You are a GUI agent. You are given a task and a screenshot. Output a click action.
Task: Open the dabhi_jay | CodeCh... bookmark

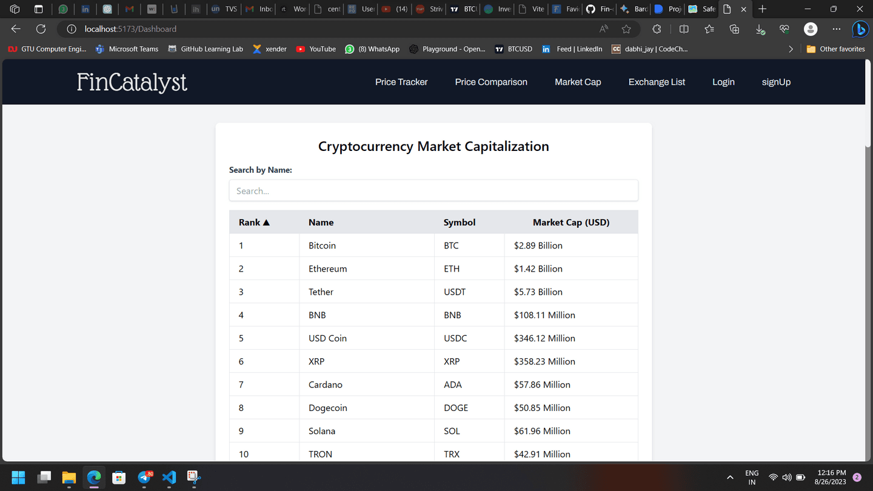click(649, 49)
